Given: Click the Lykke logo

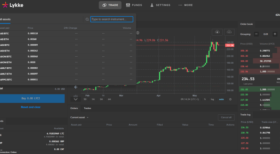Looking at the screenshot, I should 13,5.
